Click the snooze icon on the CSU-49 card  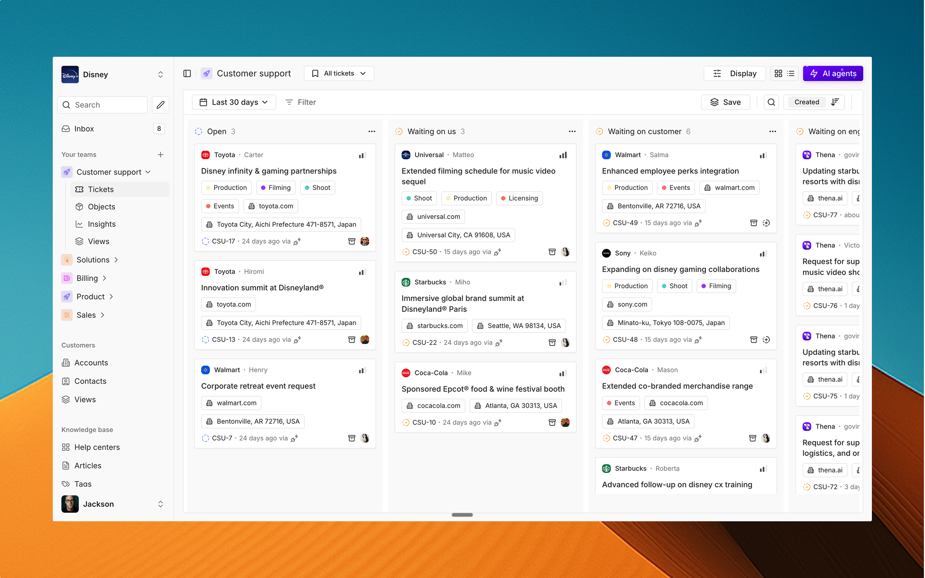tap(767, 223)
